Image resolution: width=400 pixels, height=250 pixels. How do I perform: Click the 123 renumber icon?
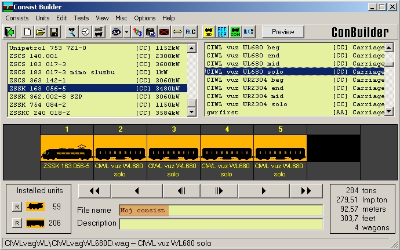(137, 31)
